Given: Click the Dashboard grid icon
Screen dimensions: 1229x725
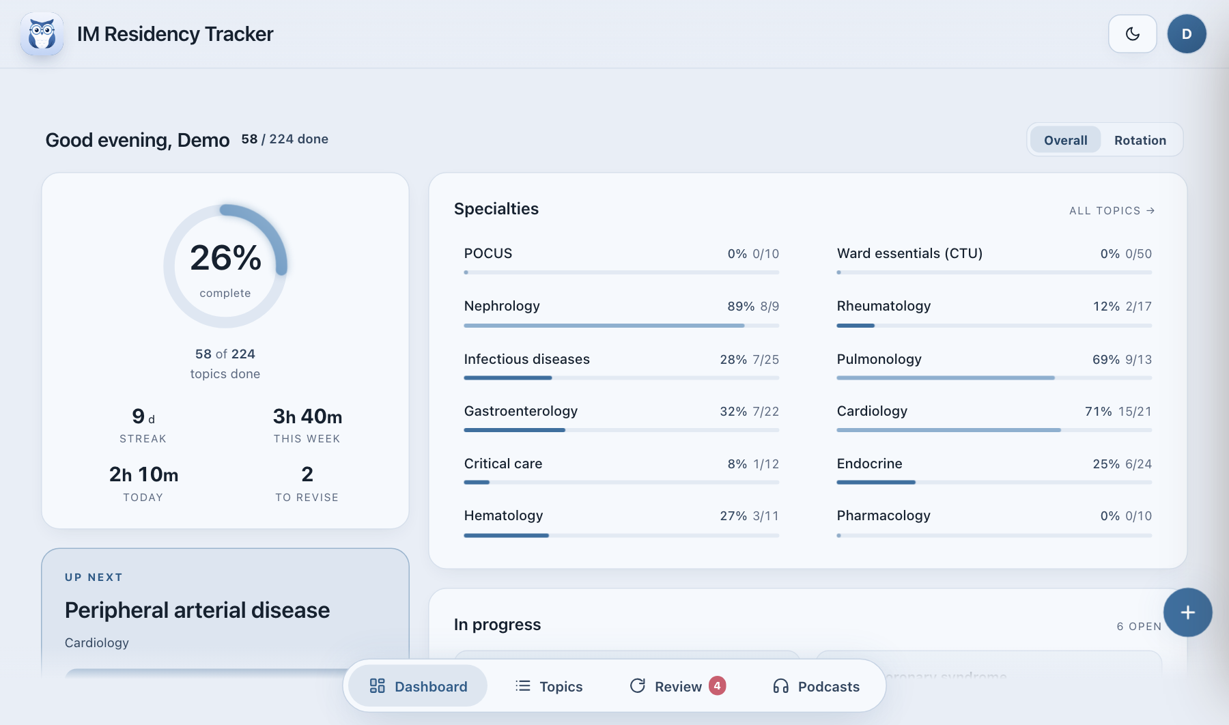Looking at the screenshot, I should (x=377, y=685).
